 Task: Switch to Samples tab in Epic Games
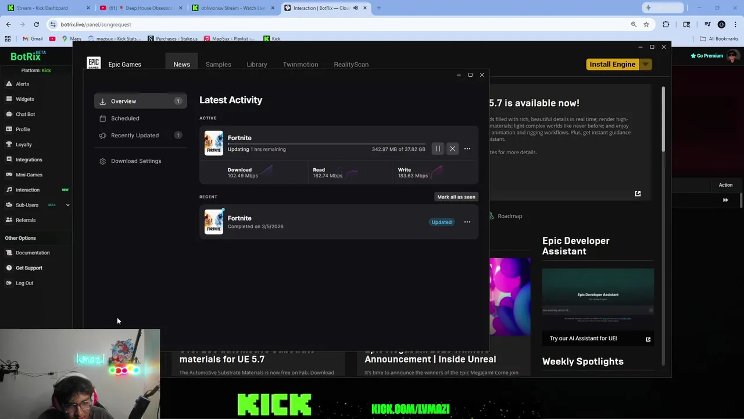click(218, 64)
